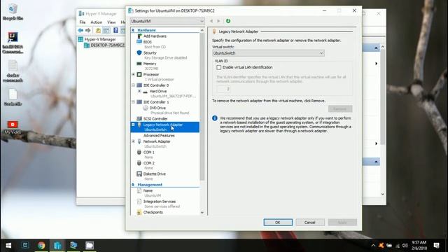Select IDE Controller 1

pyautogui.click(x=155, y=102)
